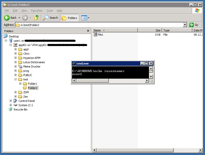205x155 pixels.
Task: Sort by the Name column header
Action: pos(115,30)
